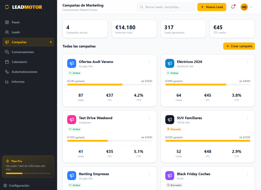Open the notifications bell

[x=233, y=7]
